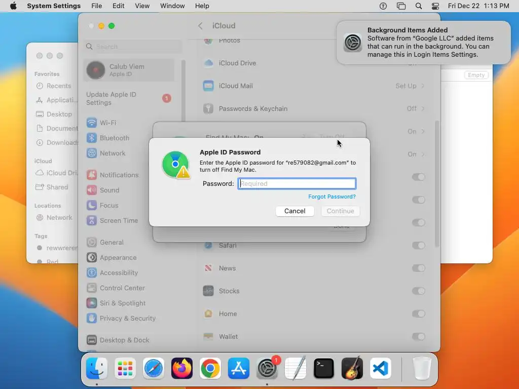Image resolution: width=519 pixels, height=389 pixels.
Task: Go back using the chevron beside iCloud
Action: [x=200, y=26]
